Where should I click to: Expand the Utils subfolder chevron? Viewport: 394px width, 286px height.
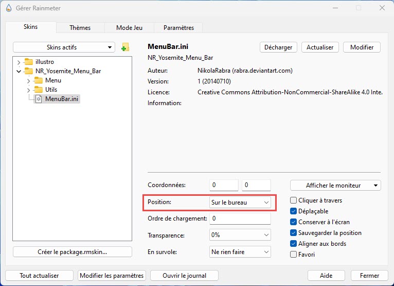pyautogui.click(x=28, y=90)
